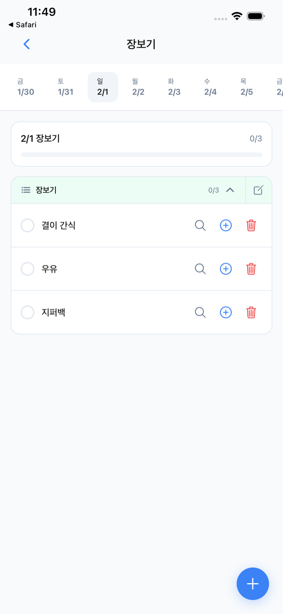
Task: Open the list edit icon on 장보기 header
Action: point(258,190)
